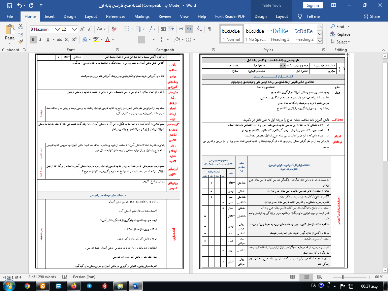388x291 pixels.
Task: Open the B Nazanin font name dropdown
Action: click(x=58, y=29)
